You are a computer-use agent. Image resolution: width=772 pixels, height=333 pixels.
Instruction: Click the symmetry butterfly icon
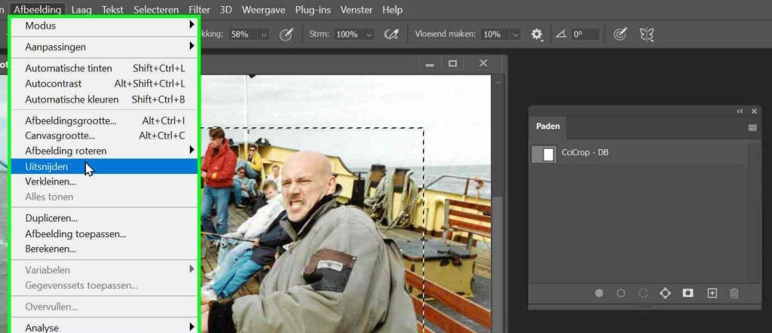click(x=646, y=34)
